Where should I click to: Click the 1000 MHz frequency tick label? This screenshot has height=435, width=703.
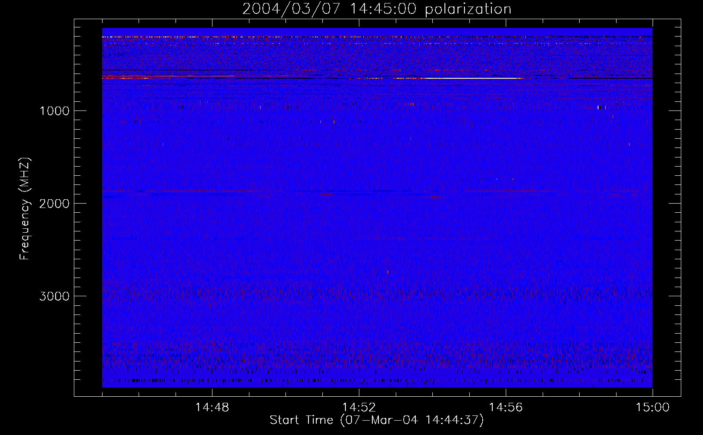coord(54,111)
